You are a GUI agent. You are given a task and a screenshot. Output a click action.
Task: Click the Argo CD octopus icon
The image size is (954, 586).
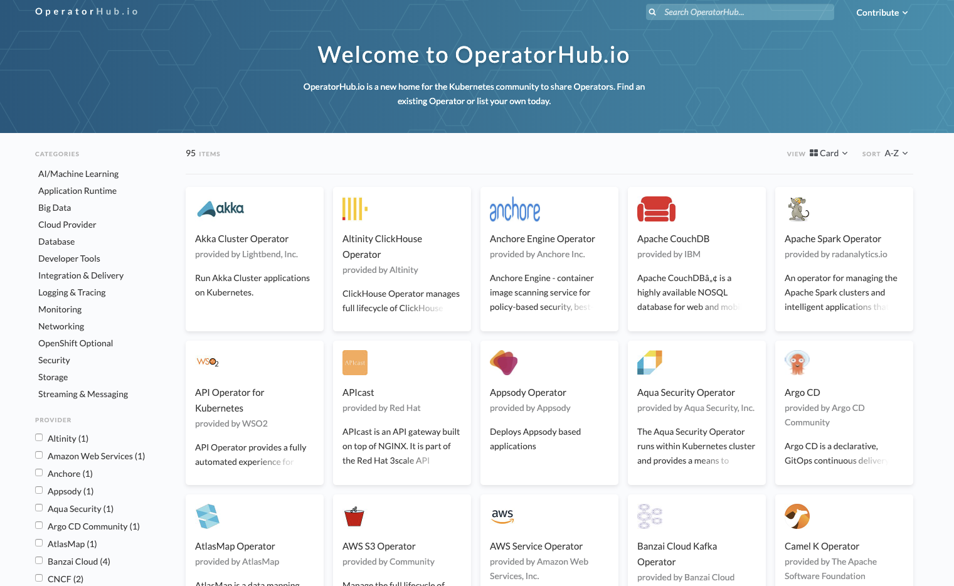point(797,363)
